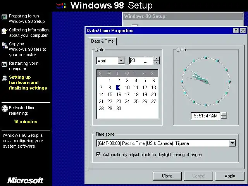Select day 18 in the calendar
The width and height of the screenshot is (248, 186).
pos(136,95)
